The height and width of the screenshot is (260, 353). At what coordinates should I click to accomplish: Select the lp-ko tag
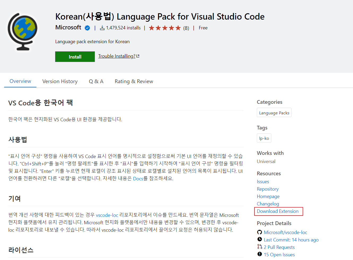pyautogui.click(x=264, y=138)
